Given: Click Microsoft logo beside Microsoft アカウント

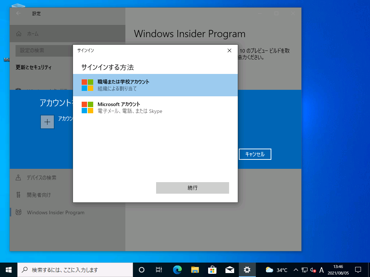Looking at the screenshot, I should (x=87, y=107).
